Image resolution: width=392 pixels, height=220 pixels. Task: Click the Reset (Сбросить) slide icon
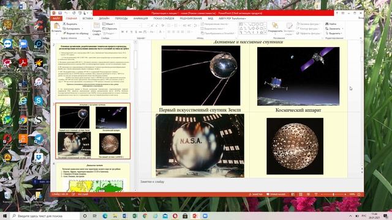(104, 29)
